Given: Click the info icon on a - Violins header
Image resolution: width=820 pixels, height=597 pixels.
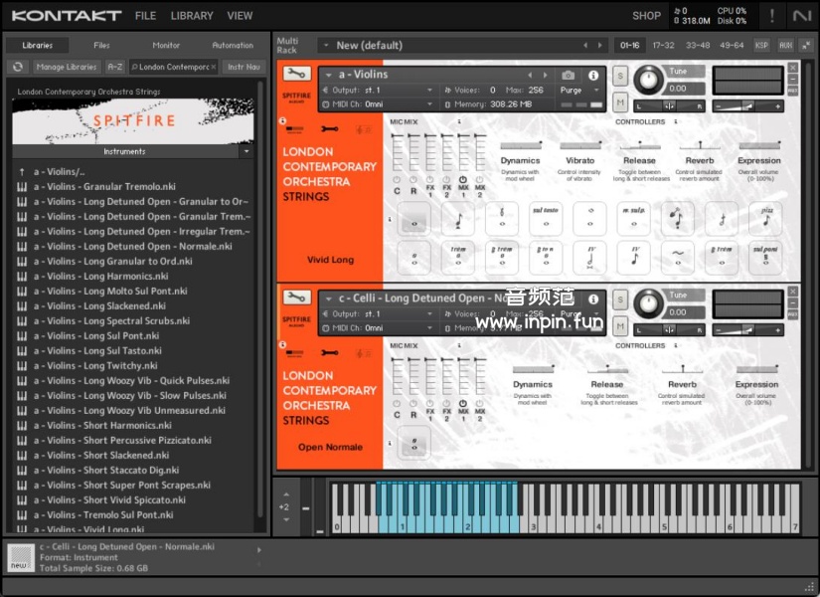Looking at the screenshot, I should pos(593,76).
